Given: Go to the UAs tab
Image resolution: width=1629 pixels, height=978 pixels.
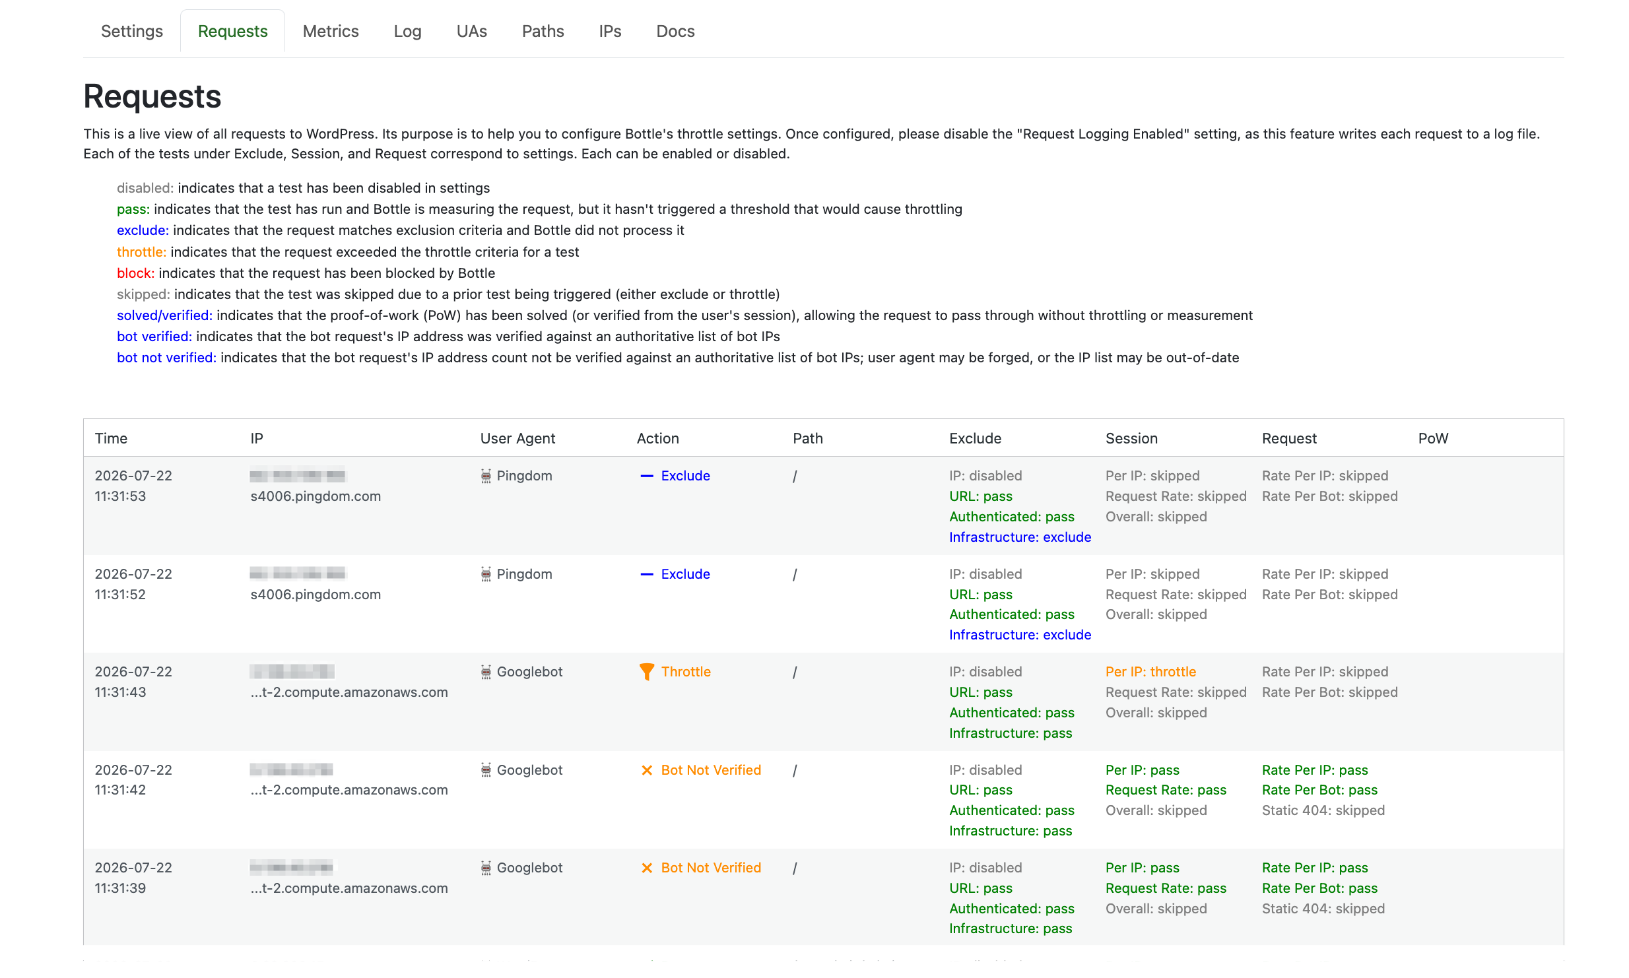Looking at the screenshot, I should pos(471,31).
